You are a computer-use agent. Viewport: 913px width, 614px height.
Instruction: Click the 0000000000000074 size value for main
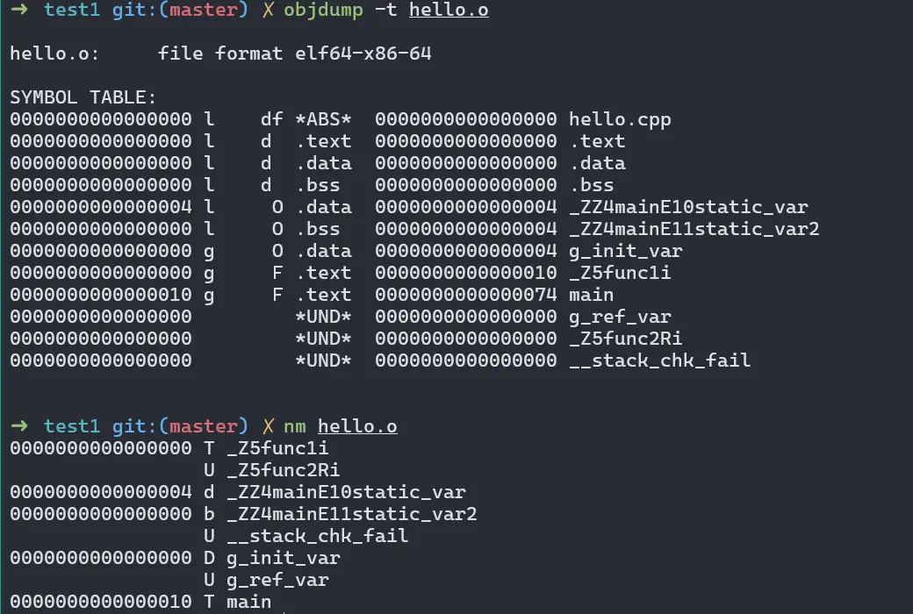pos(465,295)
